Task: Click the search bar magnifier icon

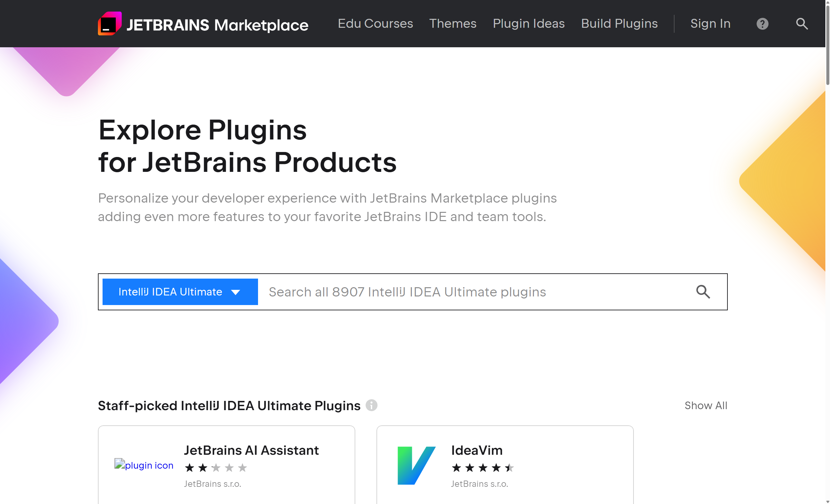Action: (703, 292)
